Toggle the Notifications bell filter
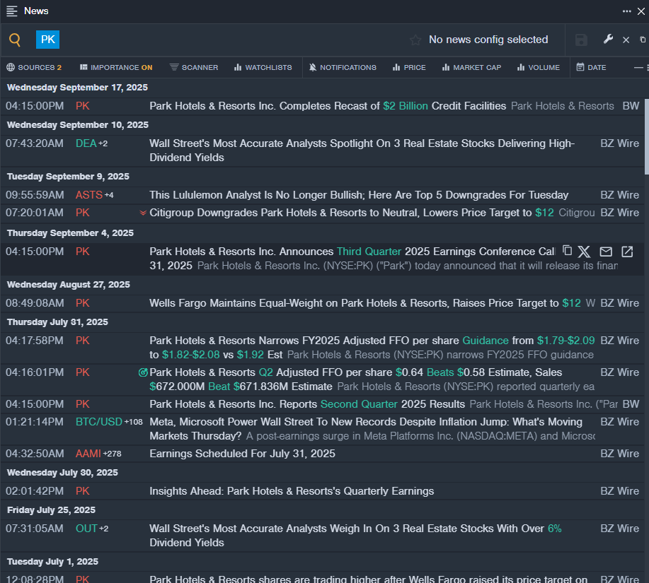The image size is (649, 583). click(x=343, y=68)
